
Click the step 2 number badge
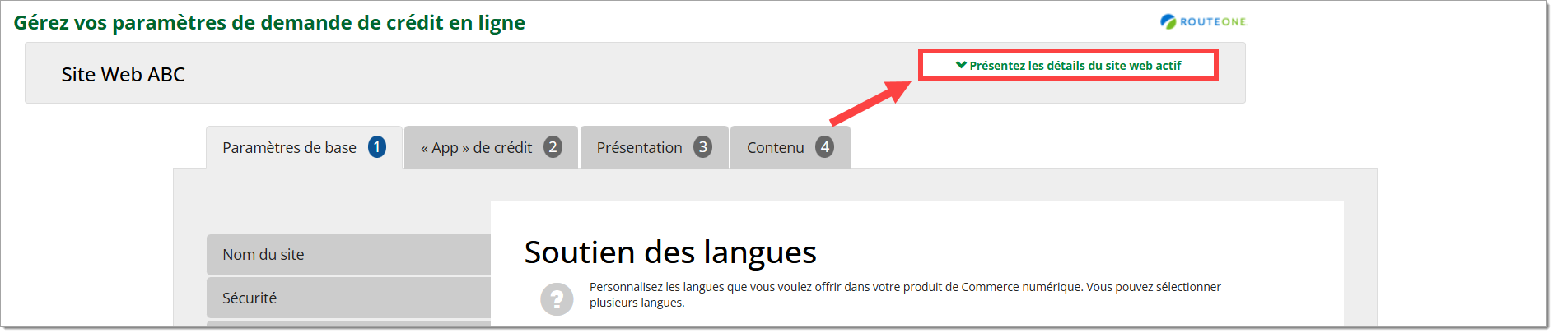coord(553,147)
